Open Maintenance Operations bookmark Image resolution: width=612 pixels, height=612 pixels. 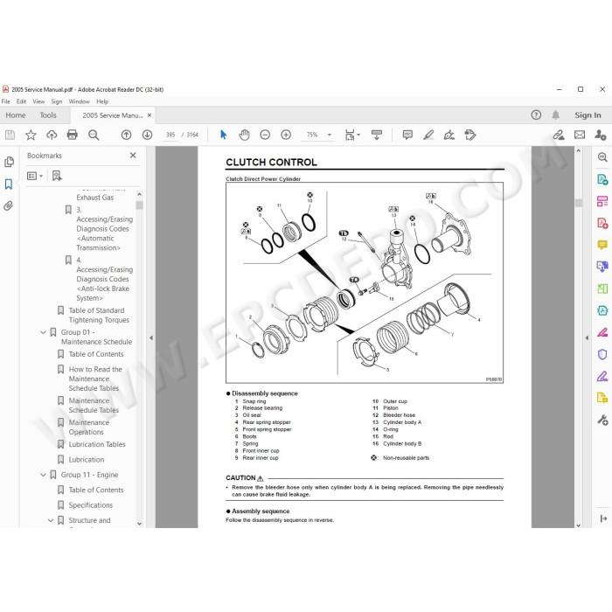point(89,428)
